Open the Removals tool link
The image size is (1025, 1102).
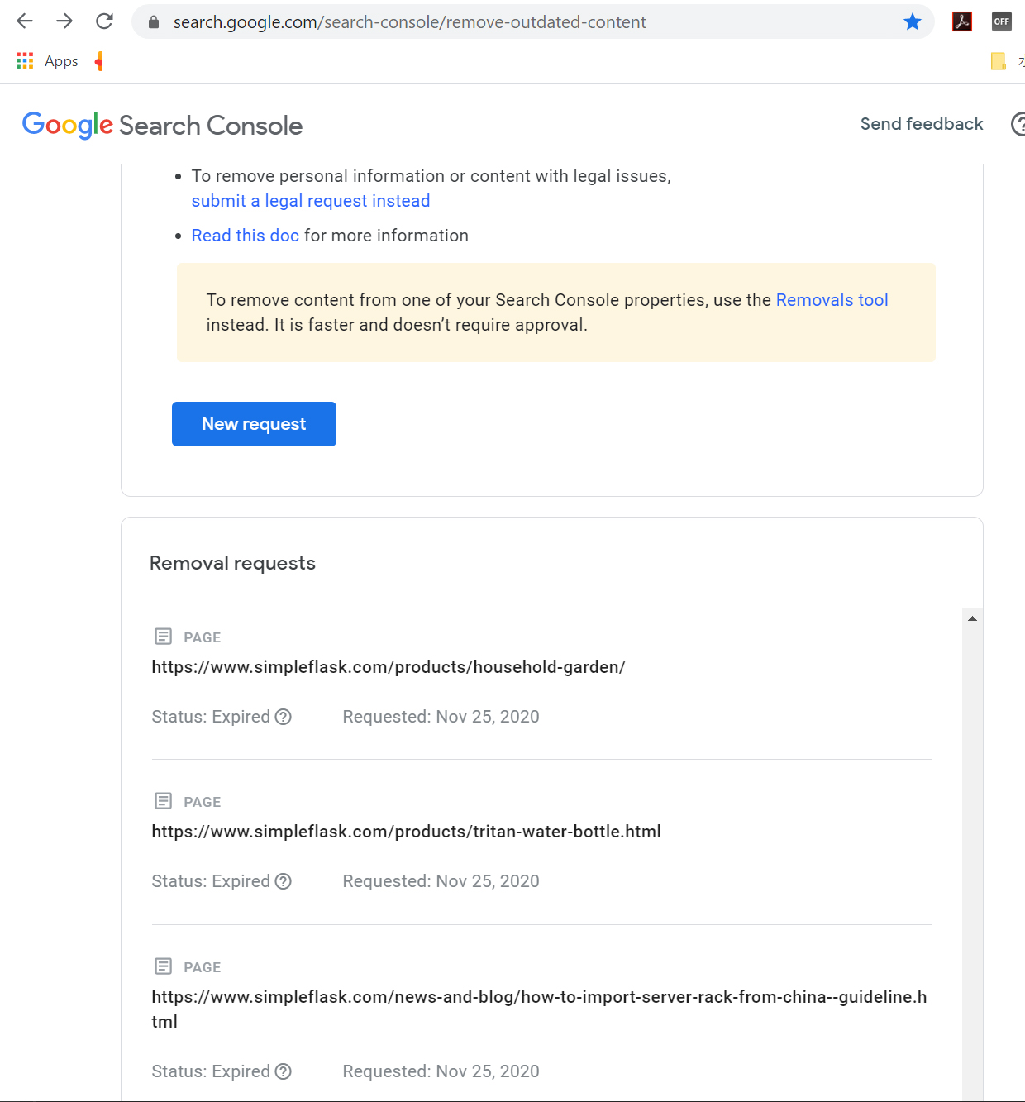click(832, 300)
